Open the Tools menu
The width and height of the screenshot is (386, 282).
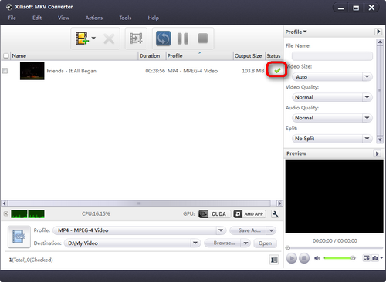[125, 18]
